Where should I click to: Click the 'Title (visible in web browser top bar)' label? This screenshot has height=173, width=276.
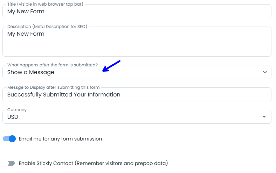click(x=45, y=4)
